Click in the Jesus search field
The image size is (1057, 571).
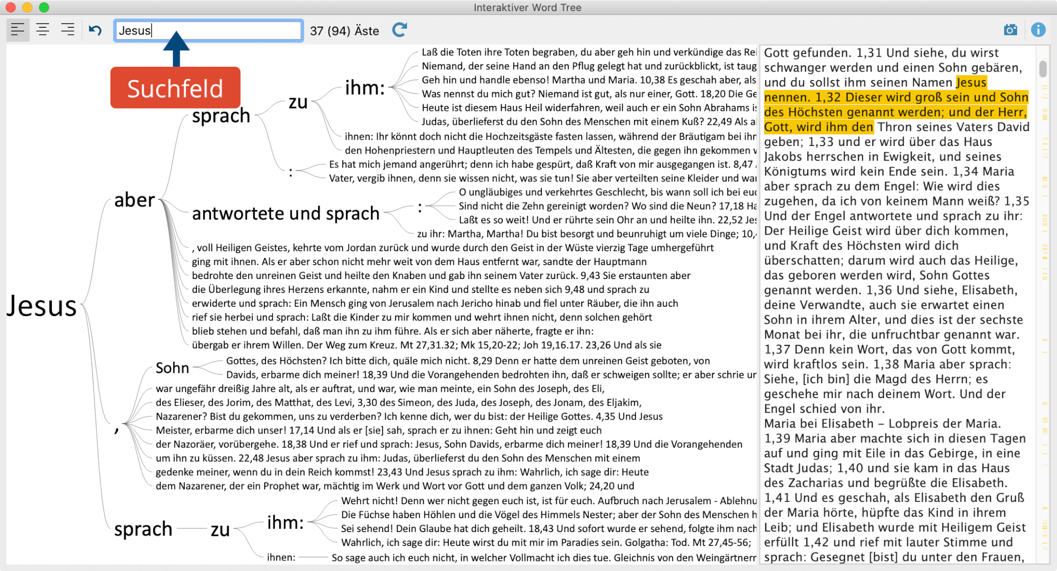[208, 31]
